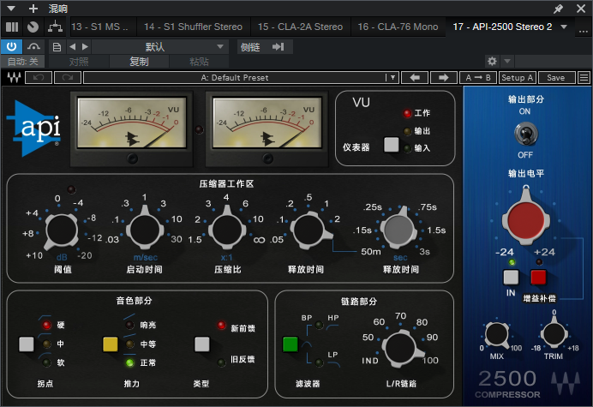The width and height of the screenshot is (593, 407).
Task: Open the settings gear icon
Action: 492,61
